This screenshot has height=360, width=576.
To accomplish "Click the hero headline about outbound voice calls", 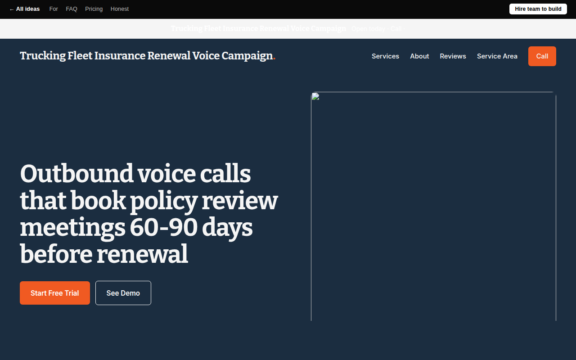I will (149, 214).
